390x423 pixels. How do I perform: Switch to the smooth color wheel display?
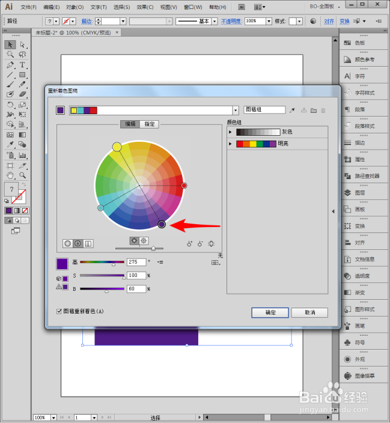click(68, 243)
